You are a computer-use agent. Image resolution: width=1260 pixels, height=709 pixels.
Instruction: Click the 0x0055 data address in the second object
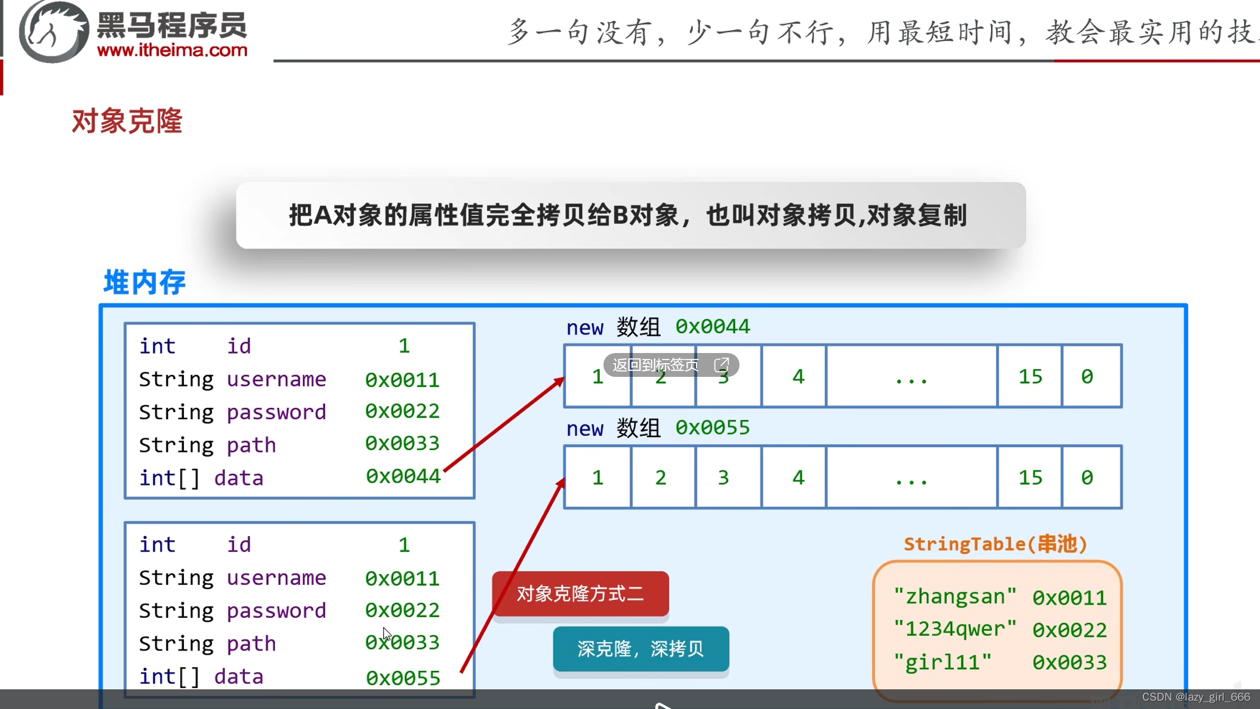[403, 677]
